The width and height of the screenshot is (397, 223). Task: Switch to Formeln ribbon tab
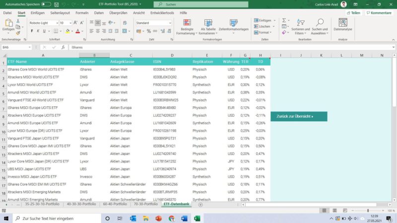pyautogui.click(x=82, y=13)
